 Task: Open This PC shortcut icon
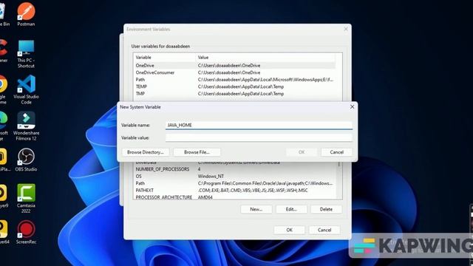click(x=26, y=54)
